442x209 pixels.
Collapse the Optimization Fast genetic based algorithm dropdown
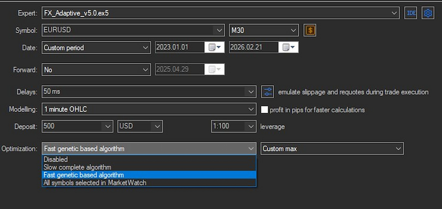pos(149,148)
